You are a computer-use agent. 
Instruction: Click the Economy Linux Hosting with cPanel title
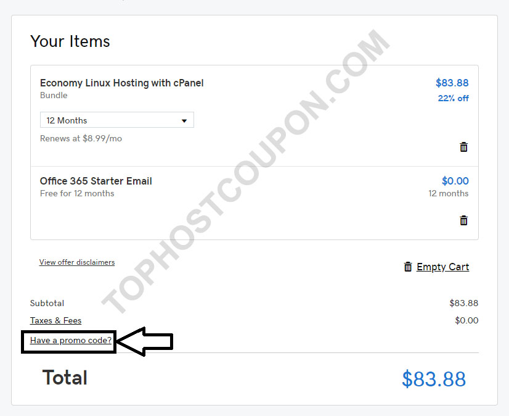[122, 83]
